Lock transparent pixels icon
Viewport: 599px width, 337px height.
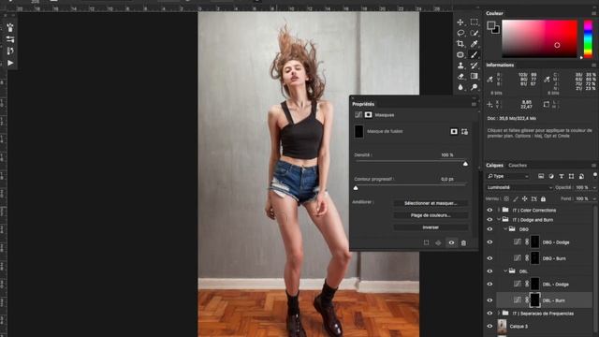[506, 199]
